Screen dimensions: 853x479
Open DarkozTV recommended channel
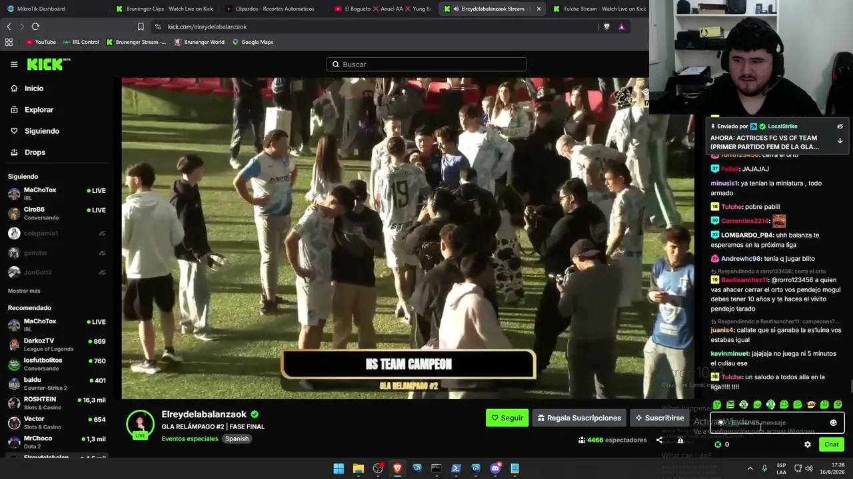[x=57, y=345]
